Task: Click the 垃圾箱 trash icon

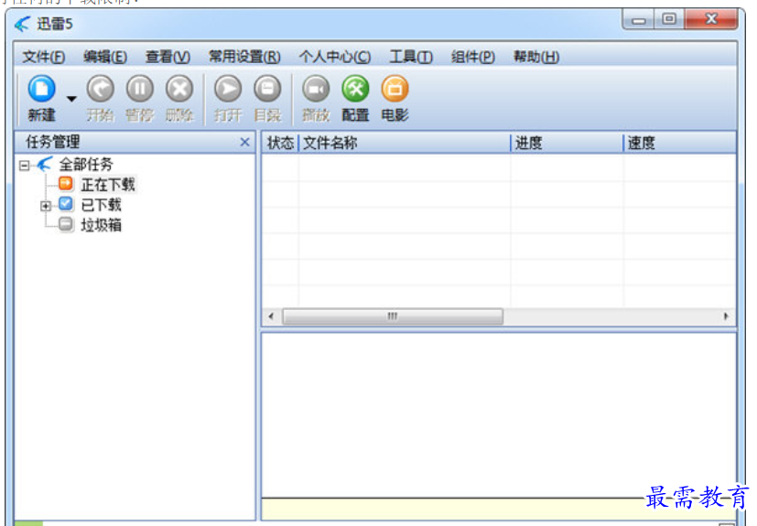Action: click(66, 224)
